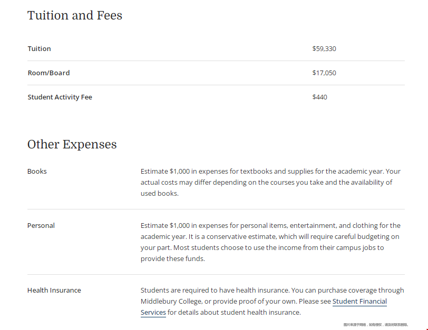Click the Personal expenses description paragraph
The height and width of the screenshot is (330, 428).
270,242
